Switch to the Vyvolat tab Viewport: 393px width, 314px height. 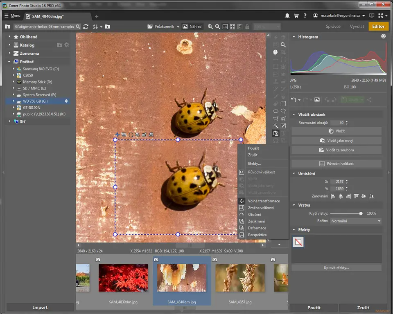357,27
